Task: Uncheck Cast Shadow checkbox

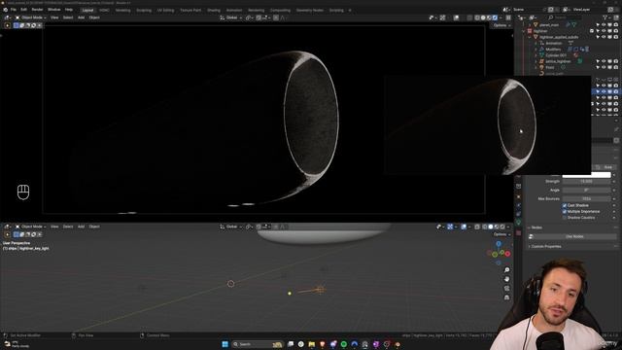Action: 565,205
